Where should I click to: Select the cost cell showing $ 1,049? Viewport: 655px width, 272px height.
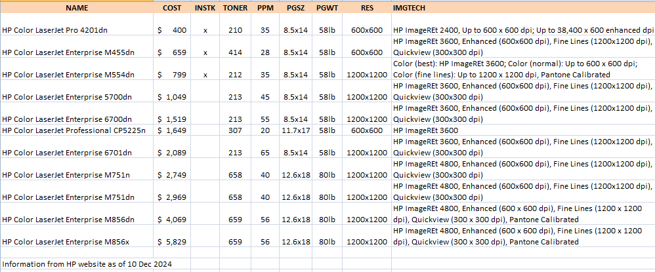click(x=172, y=90)
